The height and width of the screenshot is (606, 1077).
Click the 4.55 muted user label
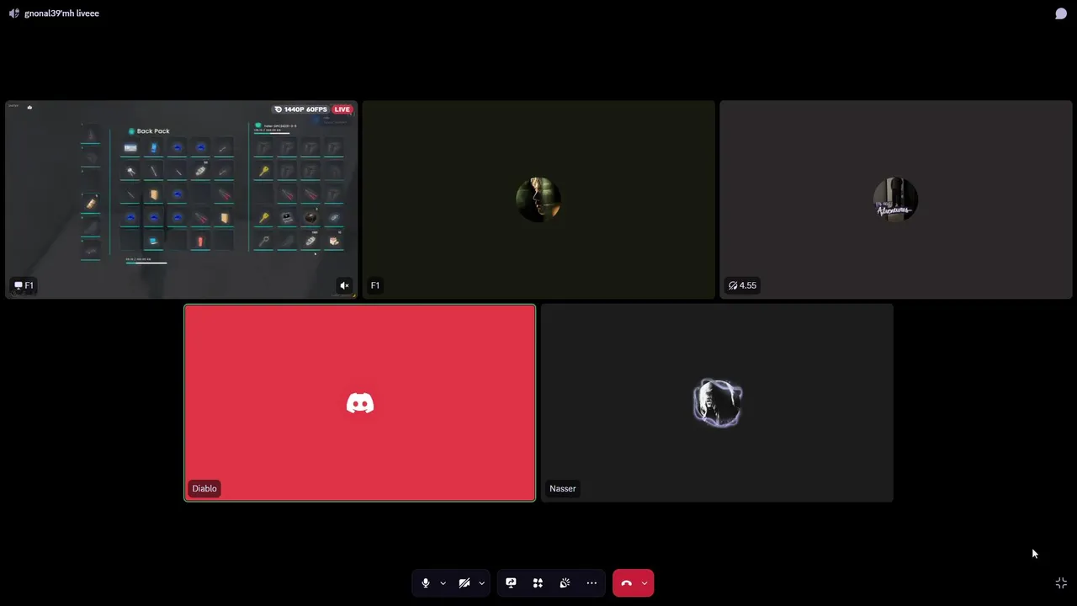pos(743,286)
